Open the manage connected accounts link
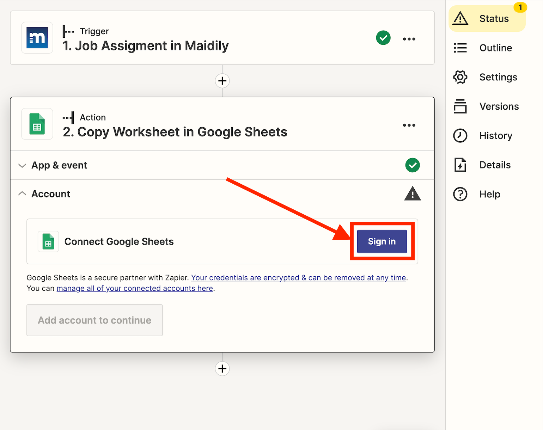Viewport: 543px width, 430px height. (135, 288)
